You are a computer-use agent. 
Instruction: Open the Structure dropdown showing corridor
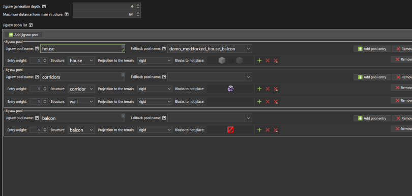tap(81, 89)
